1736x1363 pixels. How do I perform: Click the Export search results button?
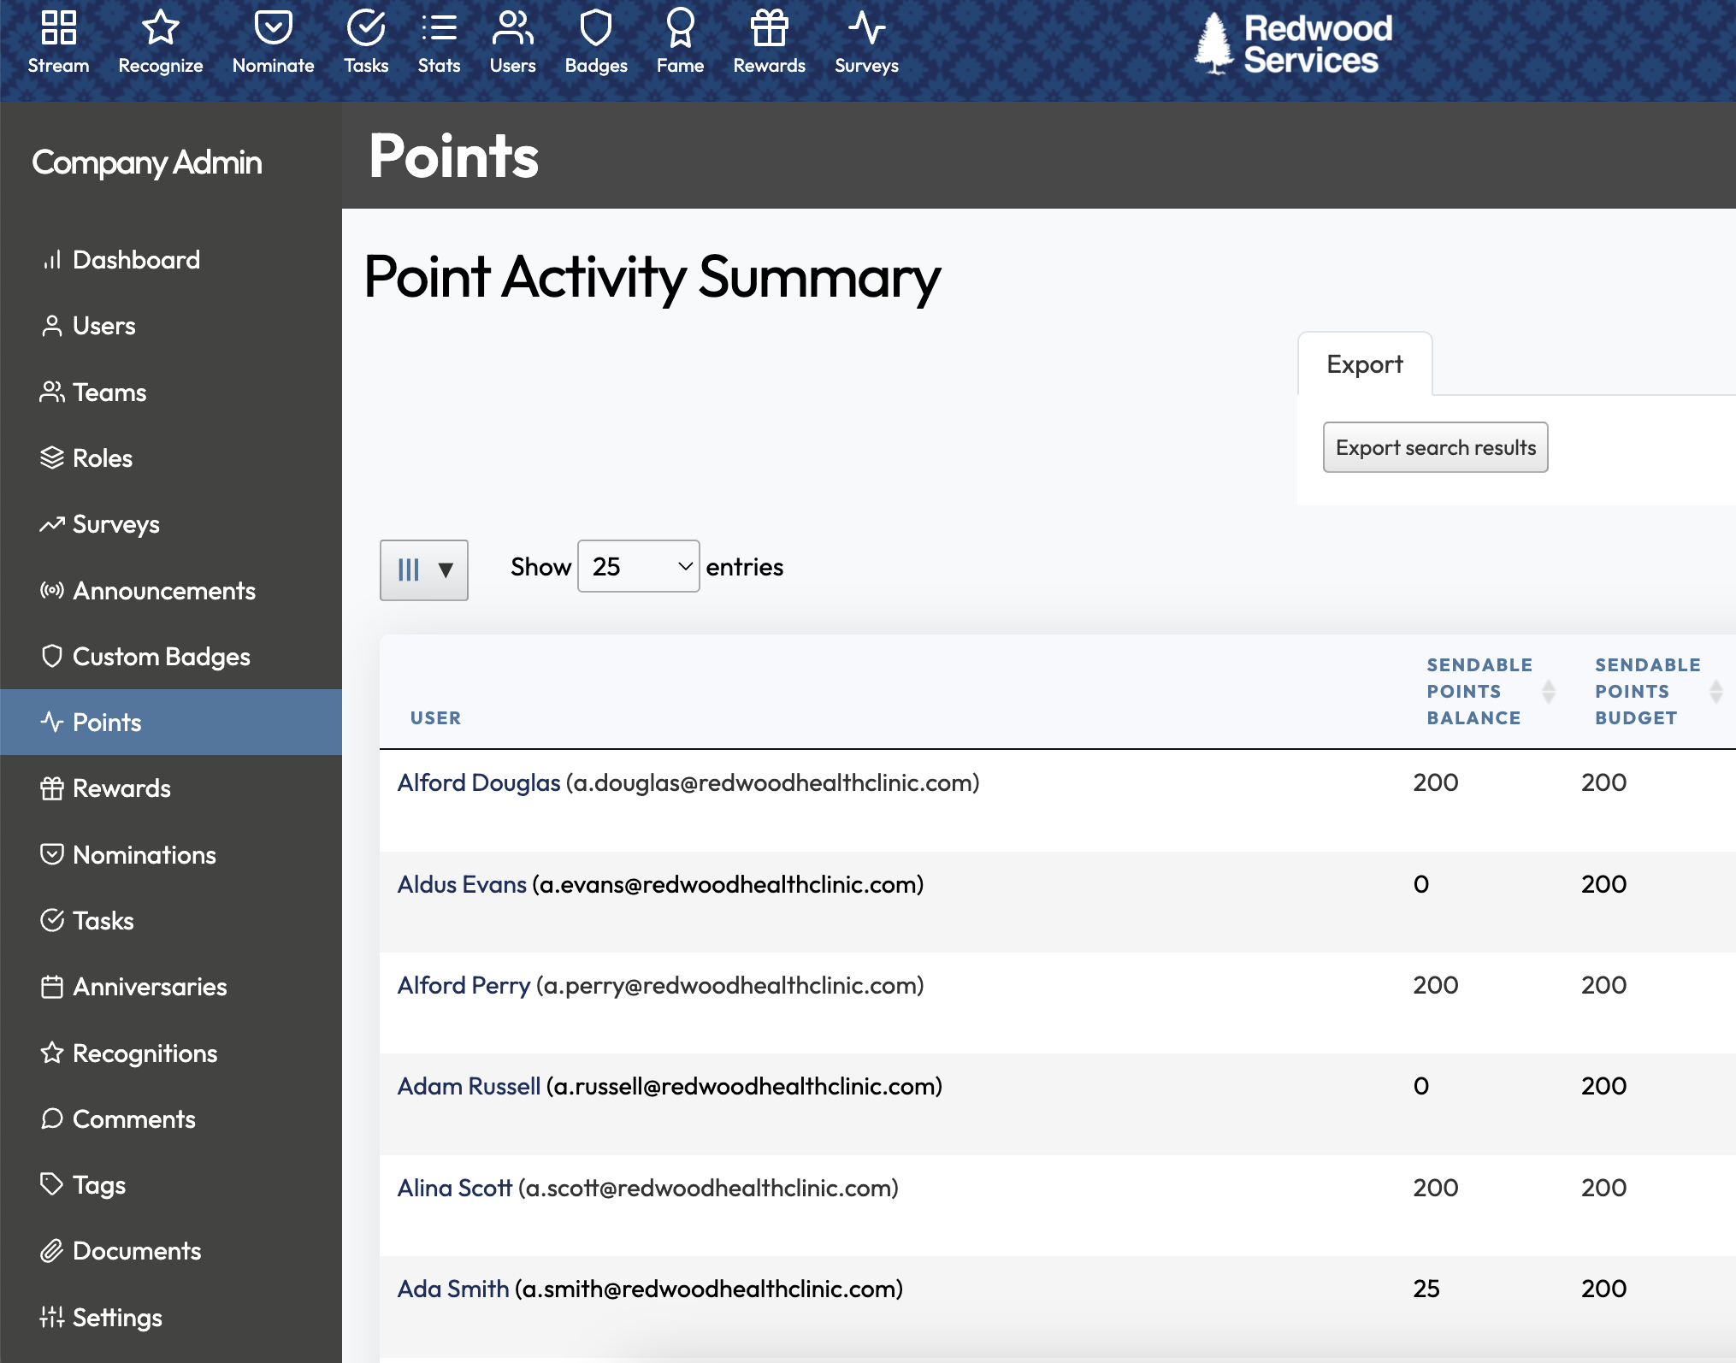[x=1435, y=446]
